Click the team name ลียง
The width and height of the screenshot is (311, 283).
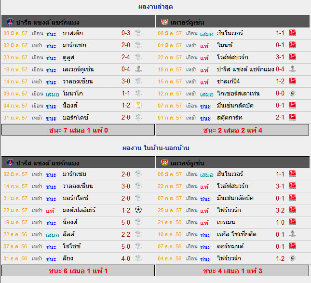(68, 258)
